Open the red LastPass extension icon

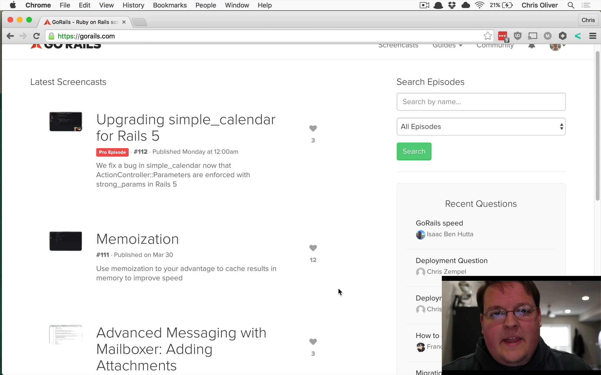pyautogui.click(x=503, y=36)
